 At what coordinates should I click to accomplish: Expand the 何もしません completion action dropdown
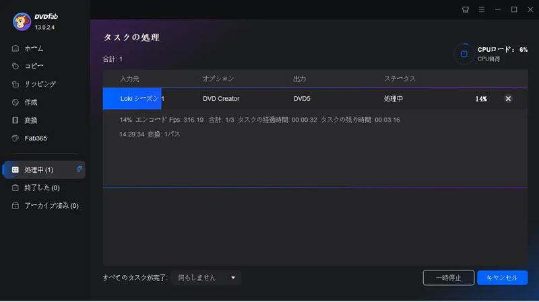point(206,278)
